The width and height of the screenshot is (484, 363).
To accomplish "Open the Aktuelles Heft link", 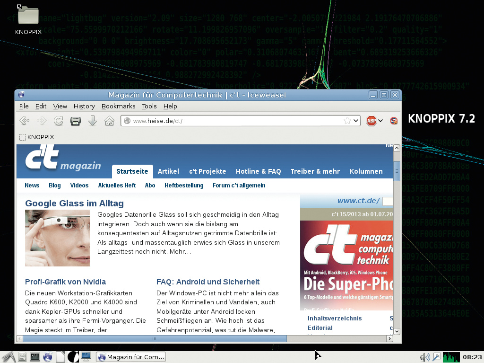I will click(117, 185).
